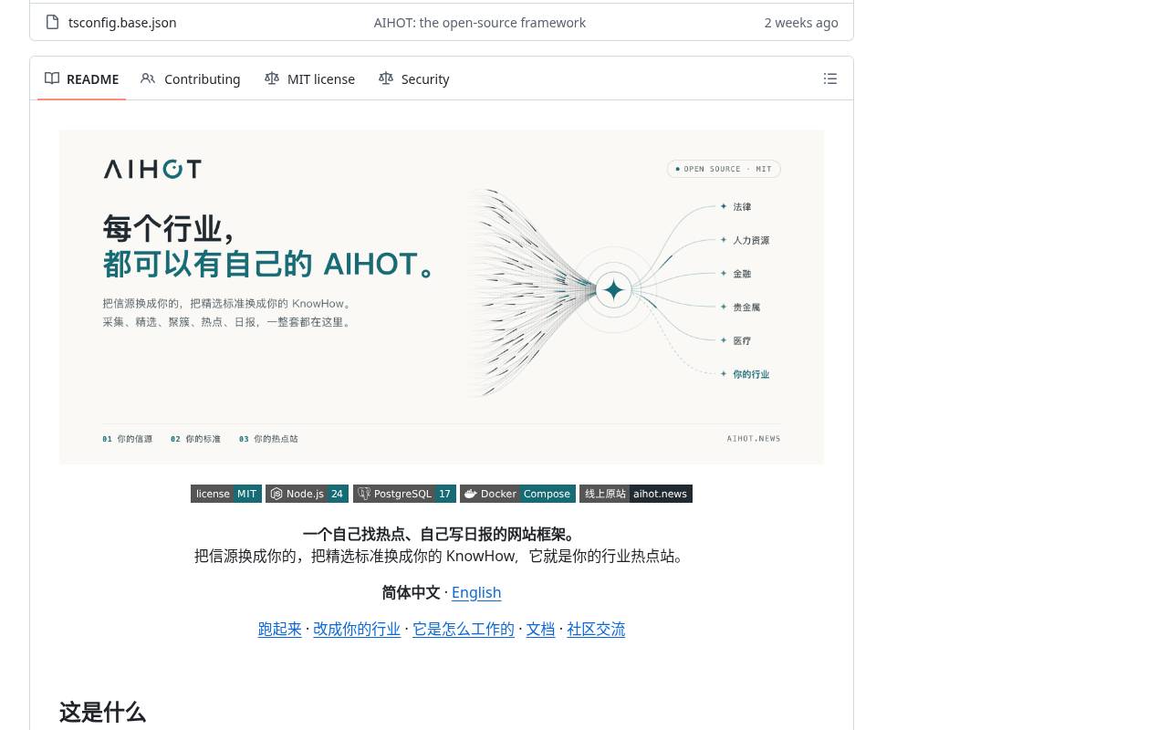Open the Security tab

[x=414, y=78]
